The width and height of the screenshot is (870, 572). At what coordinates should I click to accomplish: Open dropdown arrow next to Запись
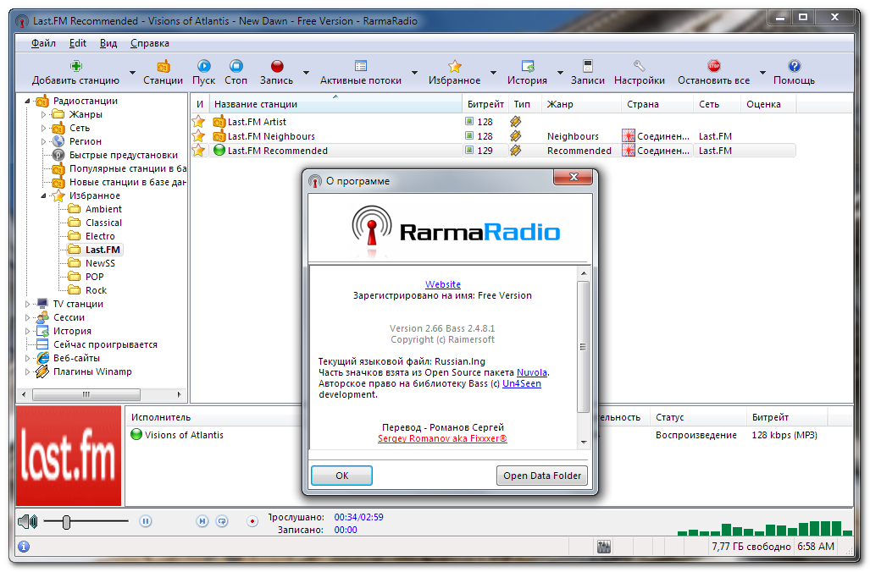[x=306, y=73]
